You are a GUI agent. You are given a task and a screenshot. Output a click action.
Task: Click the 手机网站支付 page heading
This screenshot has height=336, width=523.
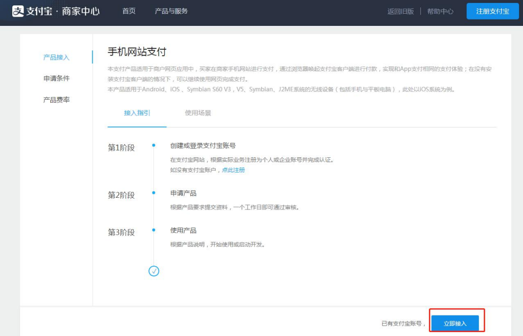pos(137,52)
